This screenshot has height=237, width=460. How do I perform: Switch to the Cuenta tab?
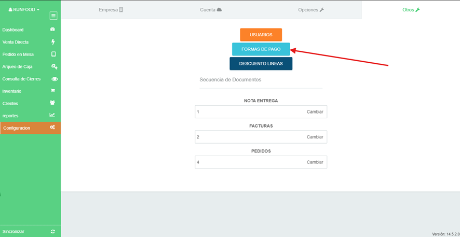pyautogui.click(x=211, y=10)
